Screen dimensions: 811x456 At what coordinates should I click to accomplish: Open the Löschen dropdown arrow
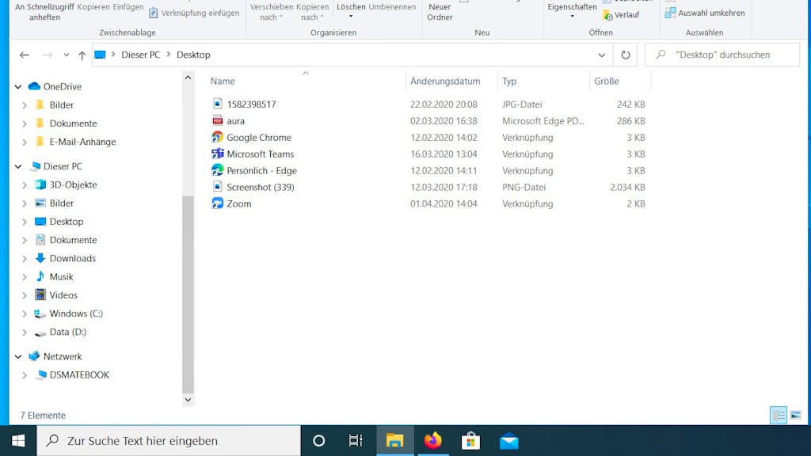pyautogui.click(x=351, y=17)
